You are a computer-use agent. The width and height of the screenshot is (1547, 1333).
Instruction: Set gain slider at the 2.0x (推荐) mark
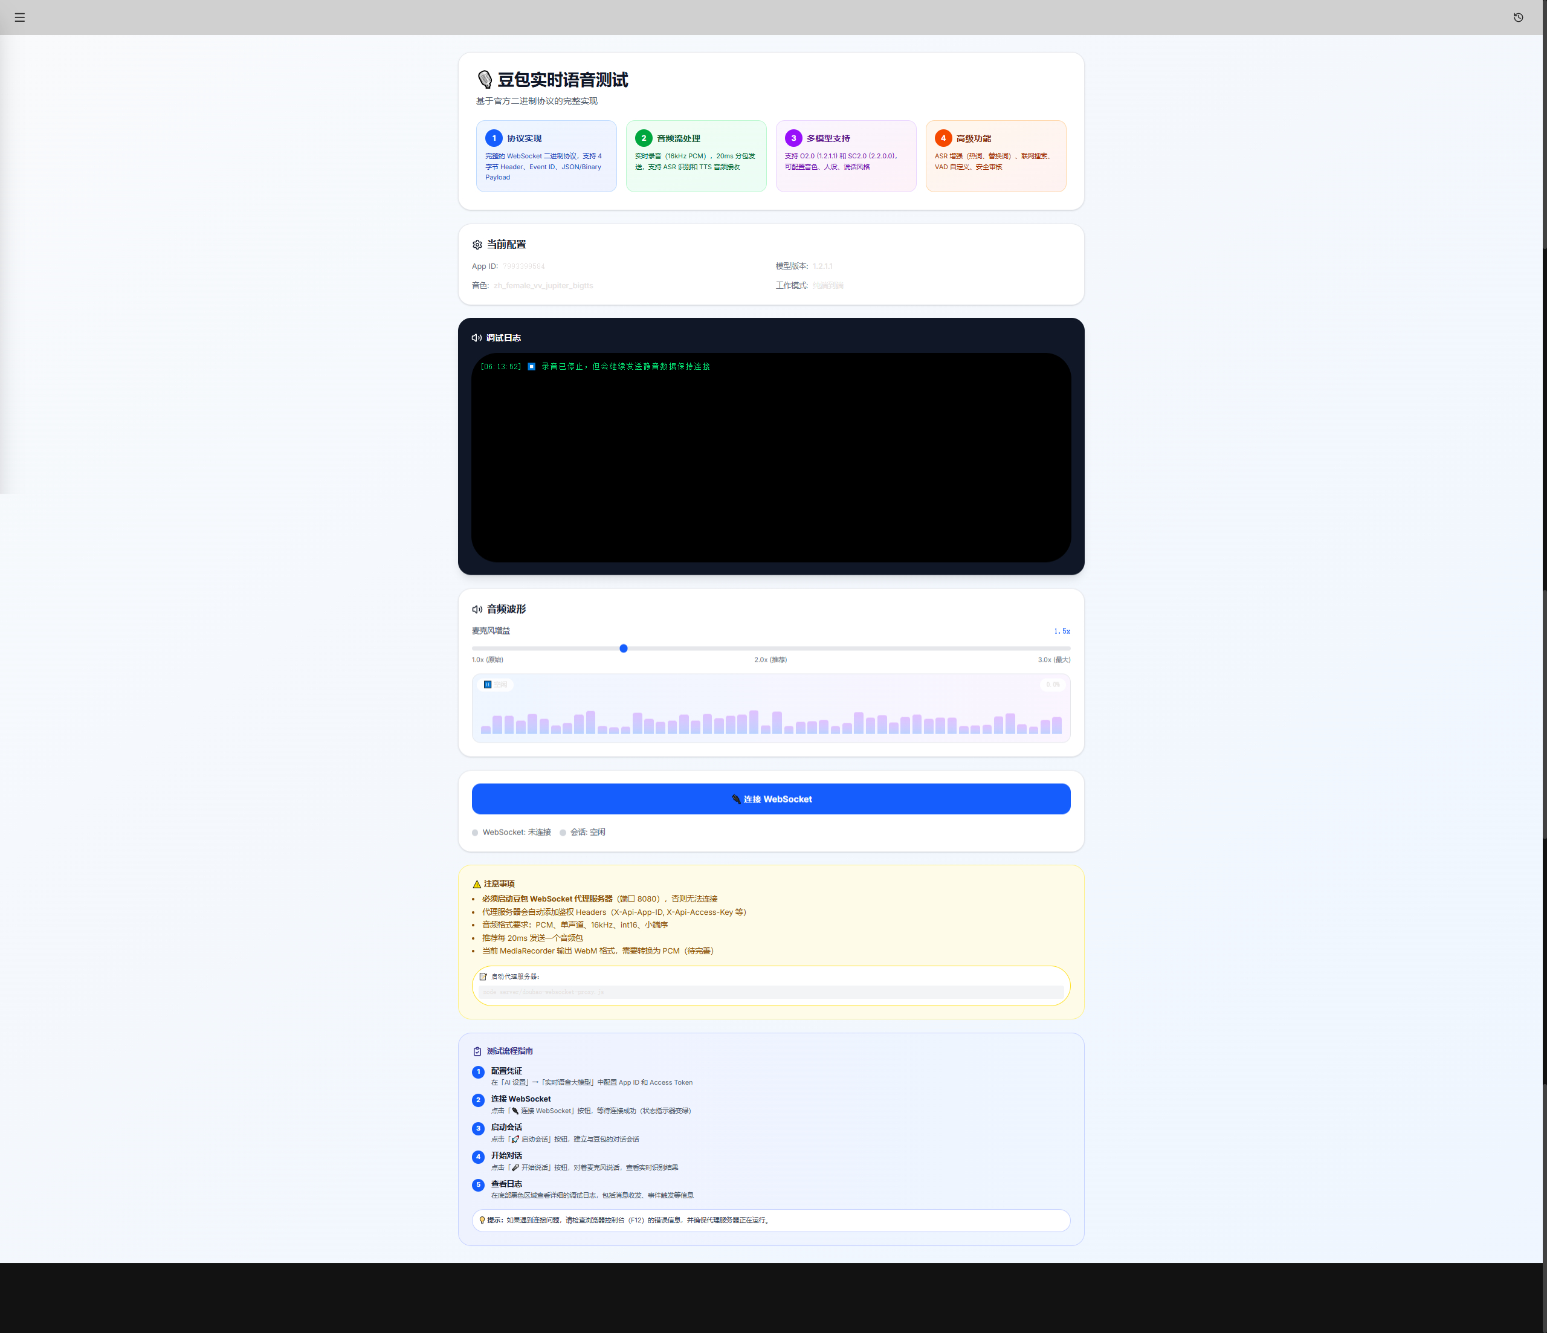(x=771, y=648)
